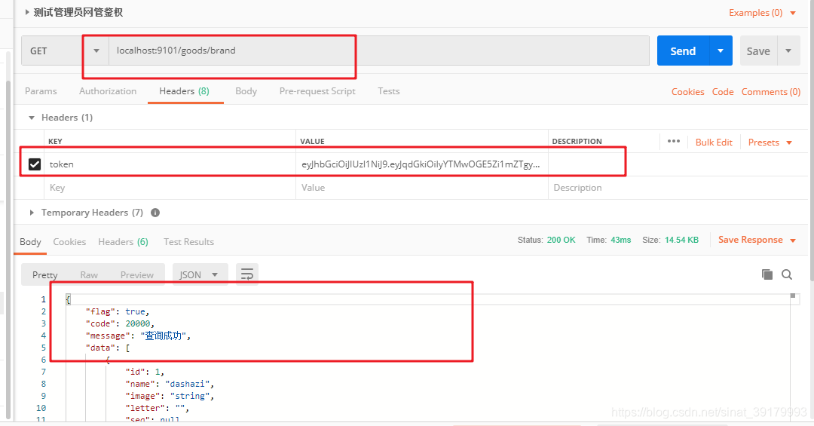Open the JSON format dropdown
This screenshot has width=814, height=426.
tap(200, 274)
